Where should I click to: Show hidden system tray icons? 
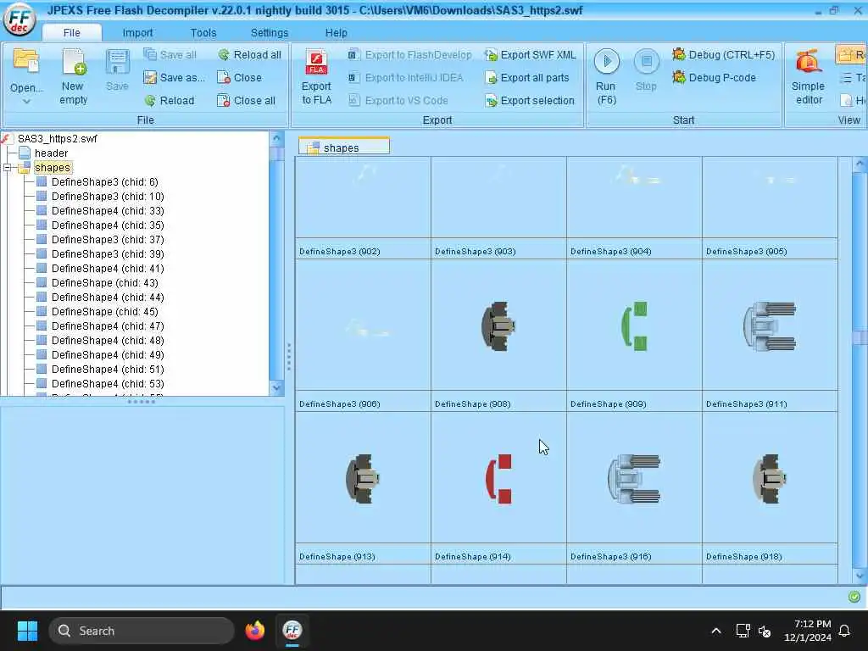[715, 631]
